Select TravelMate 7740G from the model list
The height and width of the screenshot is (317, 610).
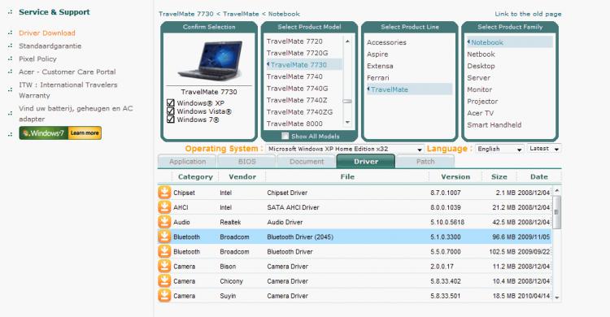(x=297, y=89)
